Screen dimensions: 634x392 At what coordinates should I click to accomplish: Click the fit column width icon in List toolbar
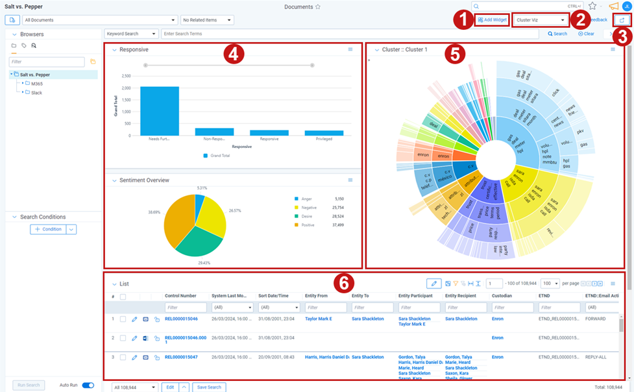tap(470, 284)
